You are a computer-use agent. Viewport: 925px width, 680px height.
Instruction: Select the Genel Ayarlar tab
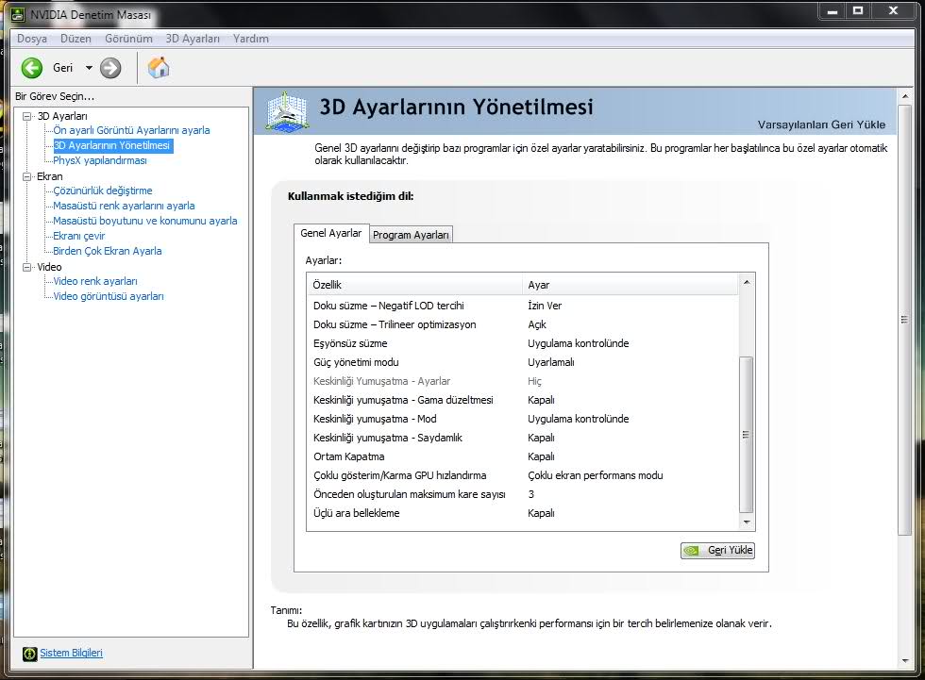pyautogui.click(x=331, y=233)
